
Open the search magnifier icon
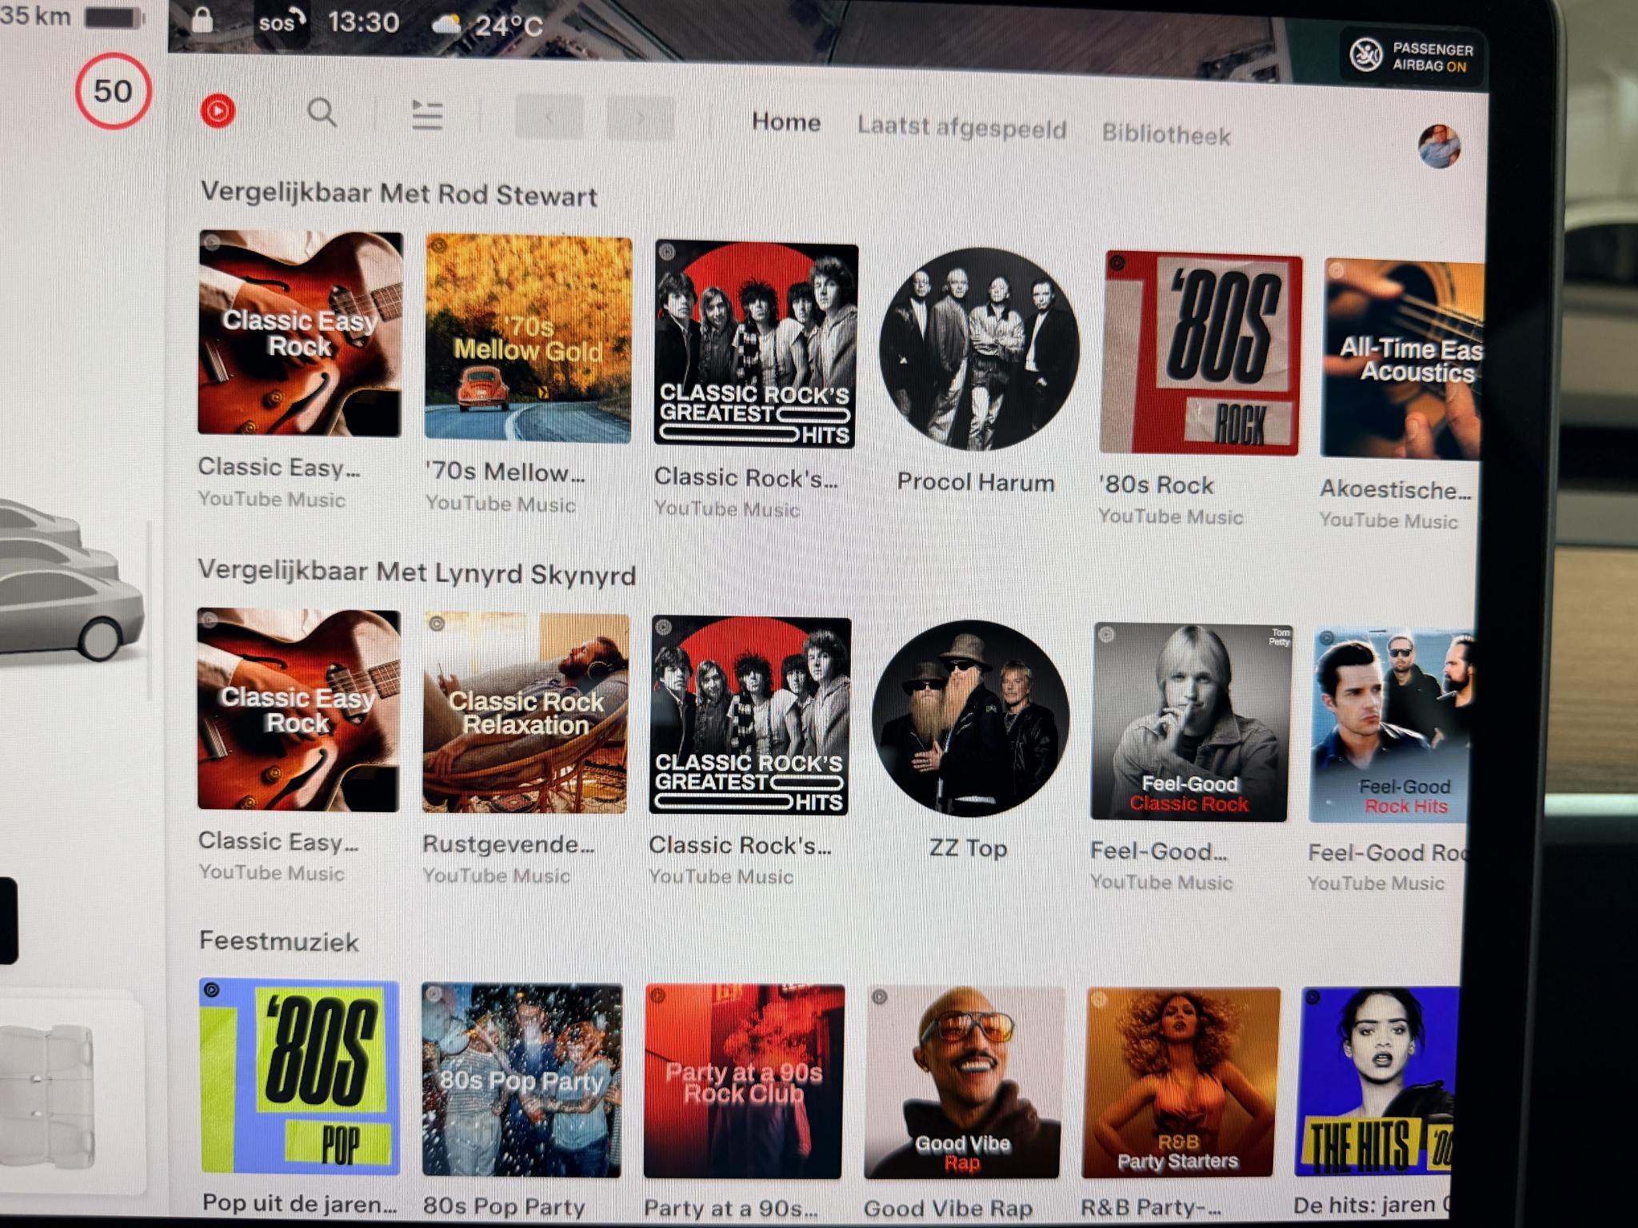[322, 113]
